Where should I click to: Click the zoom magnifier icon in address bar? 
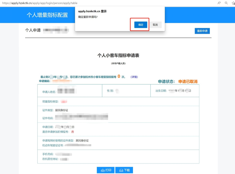226,3
